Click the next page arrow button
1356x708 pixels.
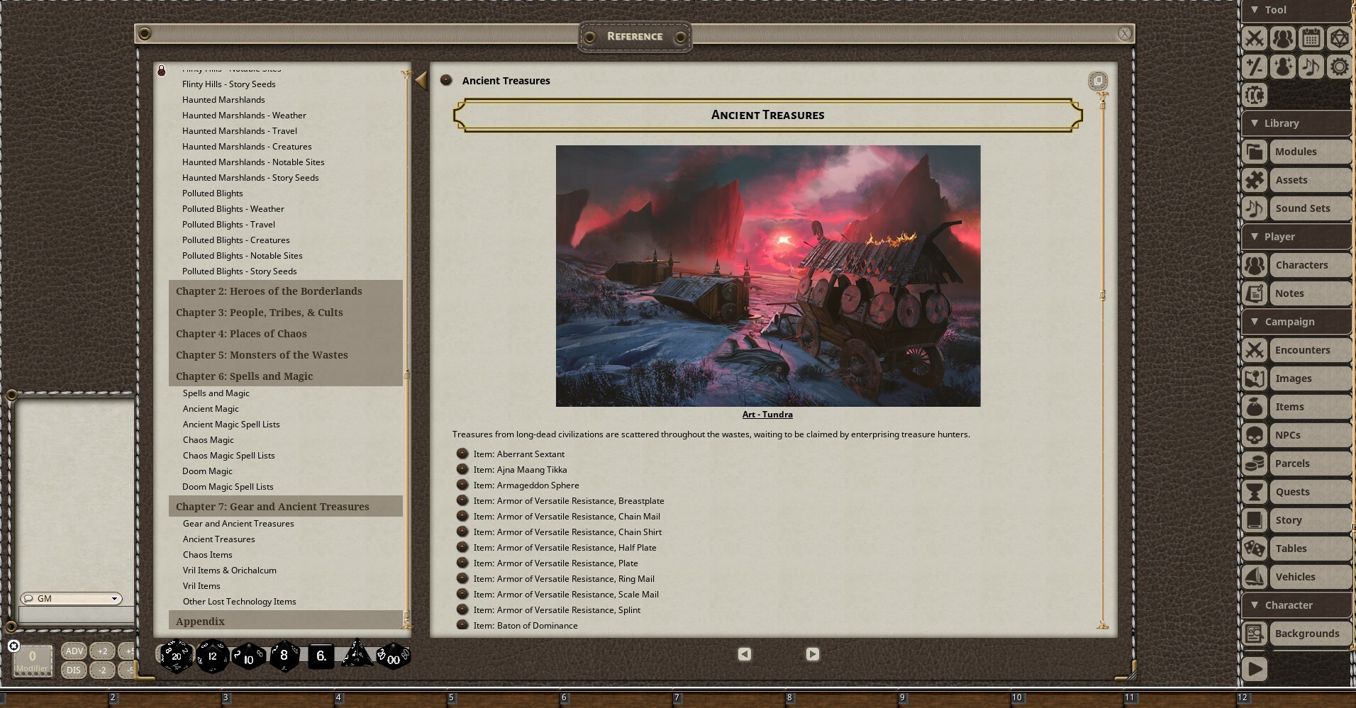tap(813, 654)
